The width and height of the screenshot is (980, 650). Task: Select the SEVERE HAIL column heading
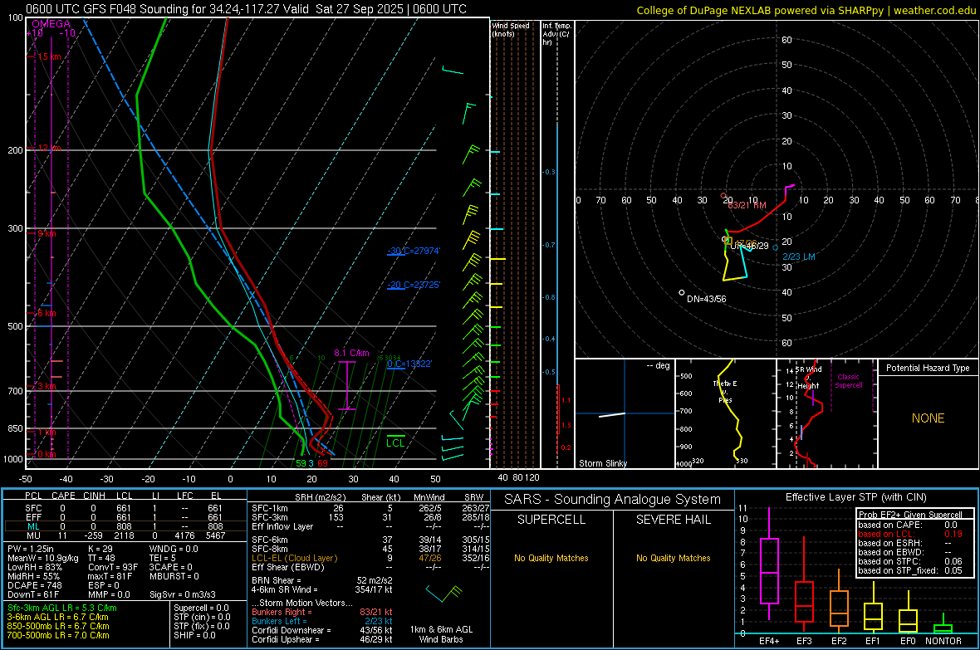(673, 520)
